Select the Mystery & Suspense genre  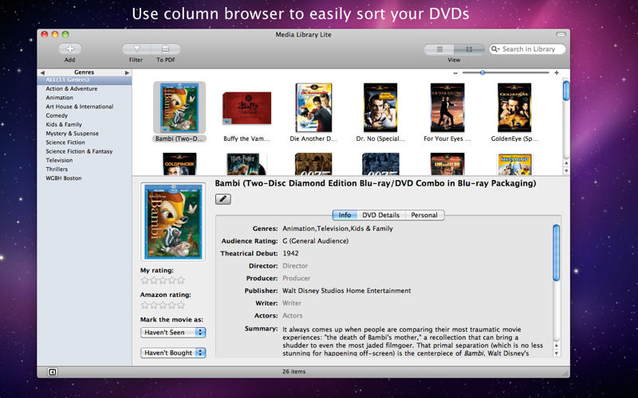pos(85,133)
